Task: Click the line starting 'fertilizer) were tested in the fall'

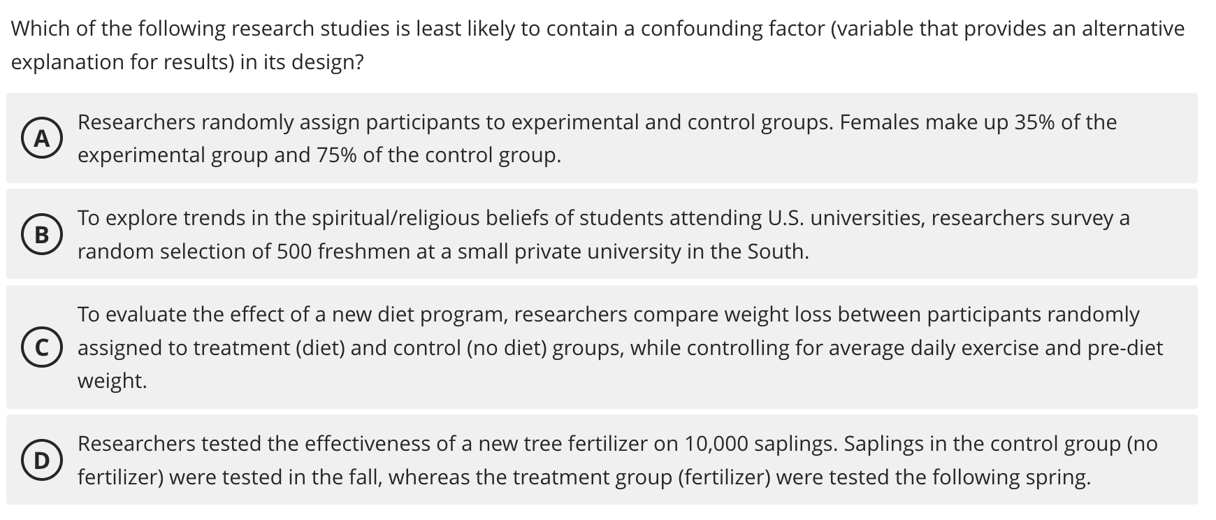Action: click(x=584, y=477)
